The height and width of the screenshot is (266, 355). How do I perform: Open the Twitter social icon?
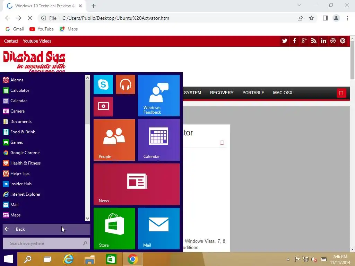point(285,41)
